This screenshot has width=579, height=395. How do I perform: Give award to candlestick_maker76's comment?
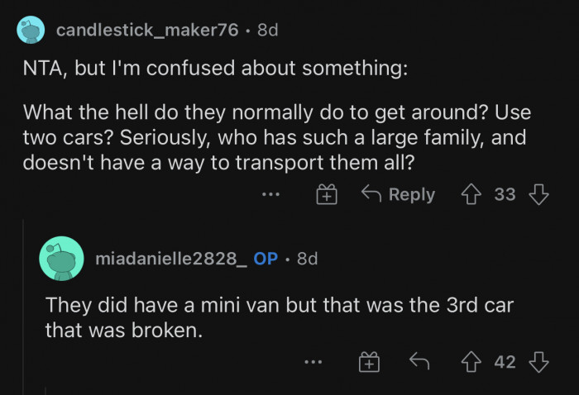click(x=328, y=195)
